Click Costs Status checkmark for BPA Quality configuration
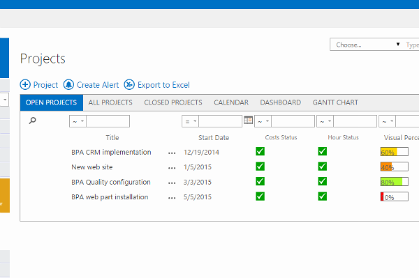 (x=260, y=182)
